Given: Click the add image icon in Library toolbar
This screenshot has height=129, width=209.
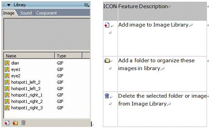Looking at the screenshot, I should point(7,123).
